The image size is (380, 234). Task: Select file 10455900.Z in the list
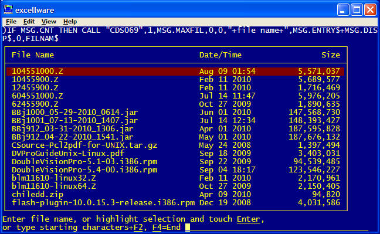coord(175,80)
